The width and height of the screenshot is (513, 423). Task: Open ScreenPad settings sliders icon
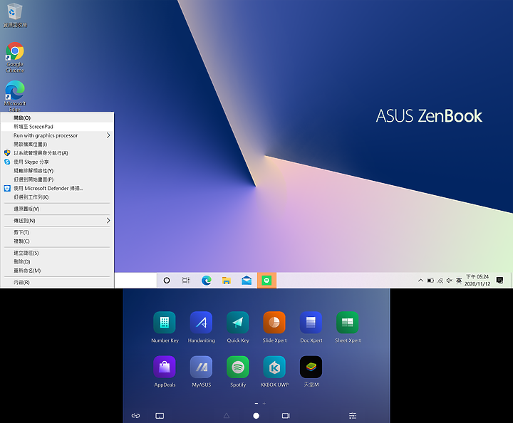click(353, 415)
